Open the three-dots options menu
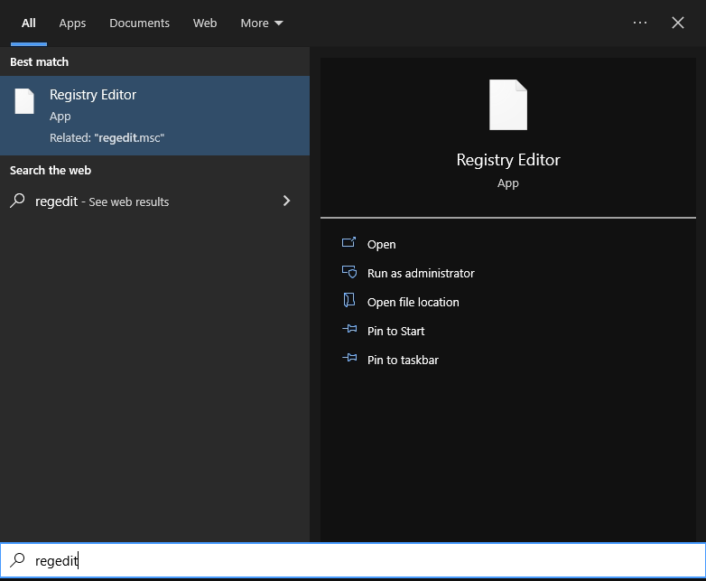 click(x=640, y=23)
